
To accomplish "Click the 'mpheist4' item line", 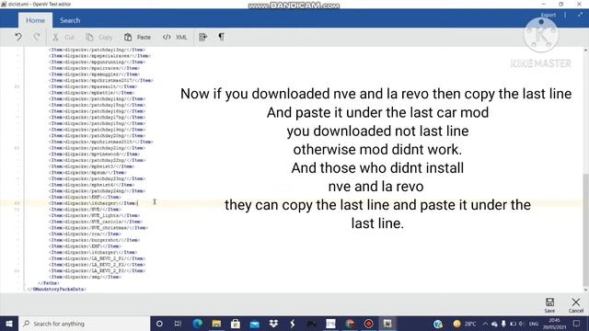I will pos(91,185).
